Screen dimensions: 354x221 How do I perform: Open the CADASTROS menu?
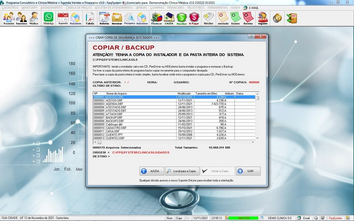pyautogui.click(x=10, y=8)
